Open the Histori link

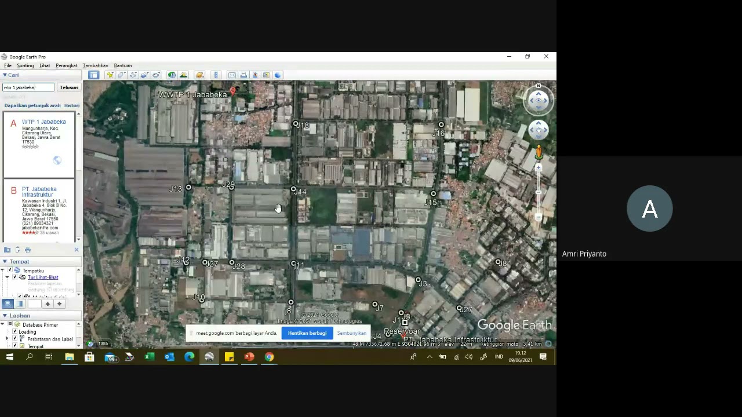pos(72,105)
